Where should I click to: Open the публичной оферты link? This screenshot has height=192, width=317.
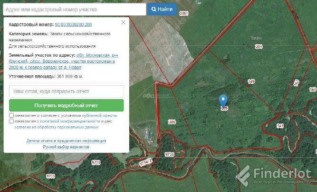pos(99,115)
